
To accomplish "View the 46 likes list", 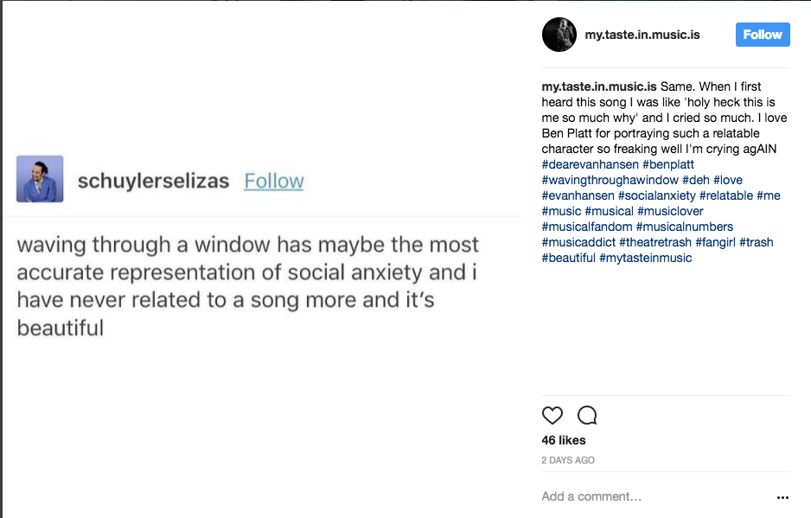I will point(564,440).
